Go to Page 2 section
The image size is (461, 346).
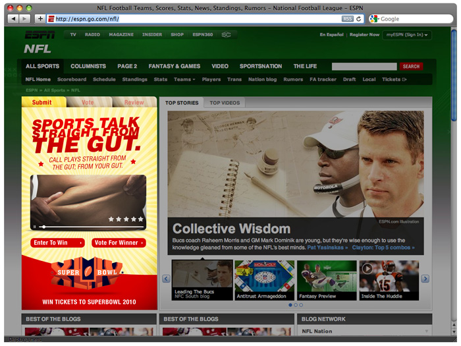point(127,66)
